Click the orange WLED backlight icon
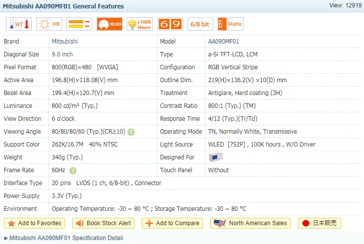364x244 pixels. coord(110,24)
